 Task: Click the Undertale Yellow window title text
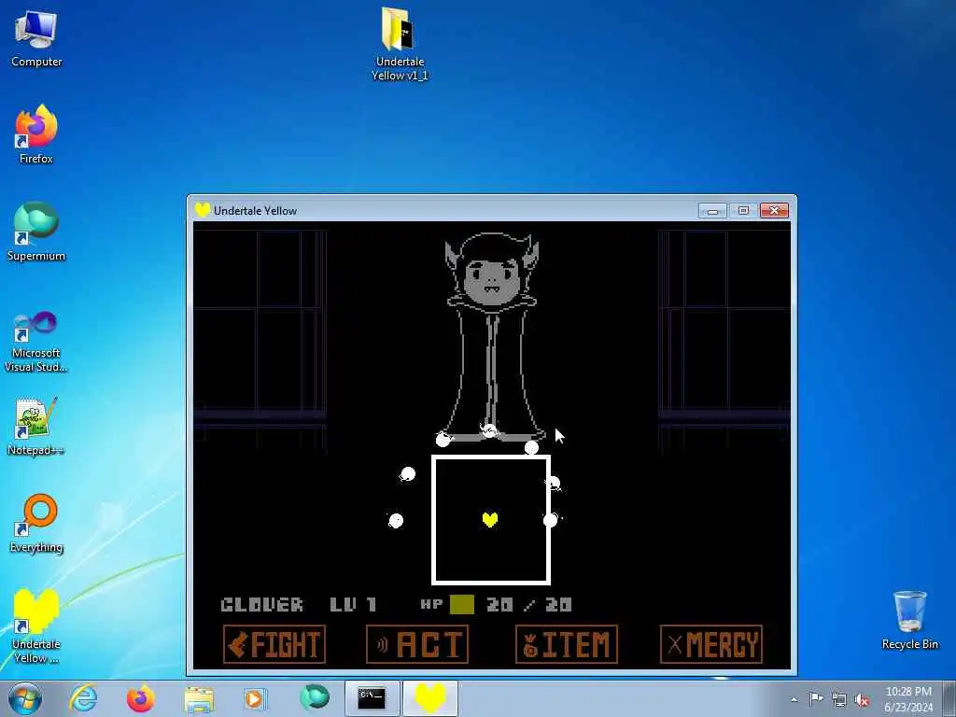point(255,211)
